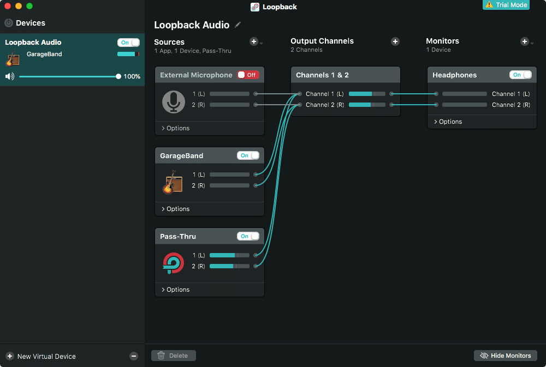This screenshot has width=546, height=367.
Task: Expand Headphones Options
Action: 448,122
